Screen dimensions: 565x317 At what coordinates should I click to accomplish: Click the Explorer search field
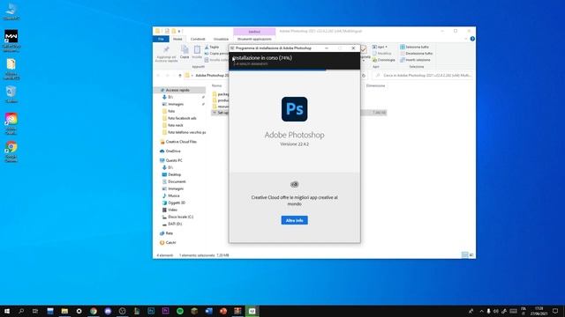[422, 76]
